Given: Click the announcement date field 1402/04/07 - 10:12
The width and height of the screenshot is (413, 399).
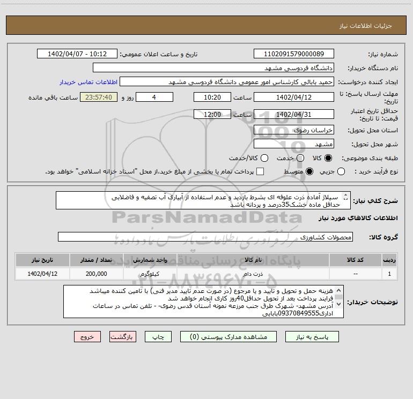Looking at the screenshot, I should 77,54.
